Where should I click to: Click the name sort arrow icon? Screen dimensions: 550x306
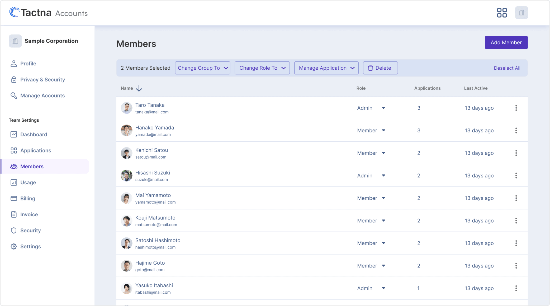[x=139, y=88]
